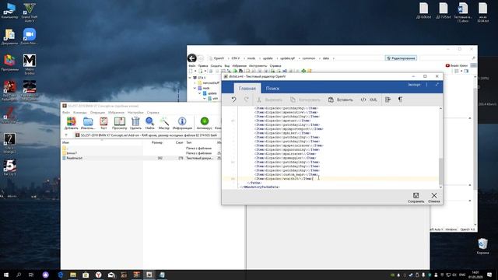This screenshot has height=280, width=498.
Task: Click the OpenIV search field
Action: tap(447, 58)
